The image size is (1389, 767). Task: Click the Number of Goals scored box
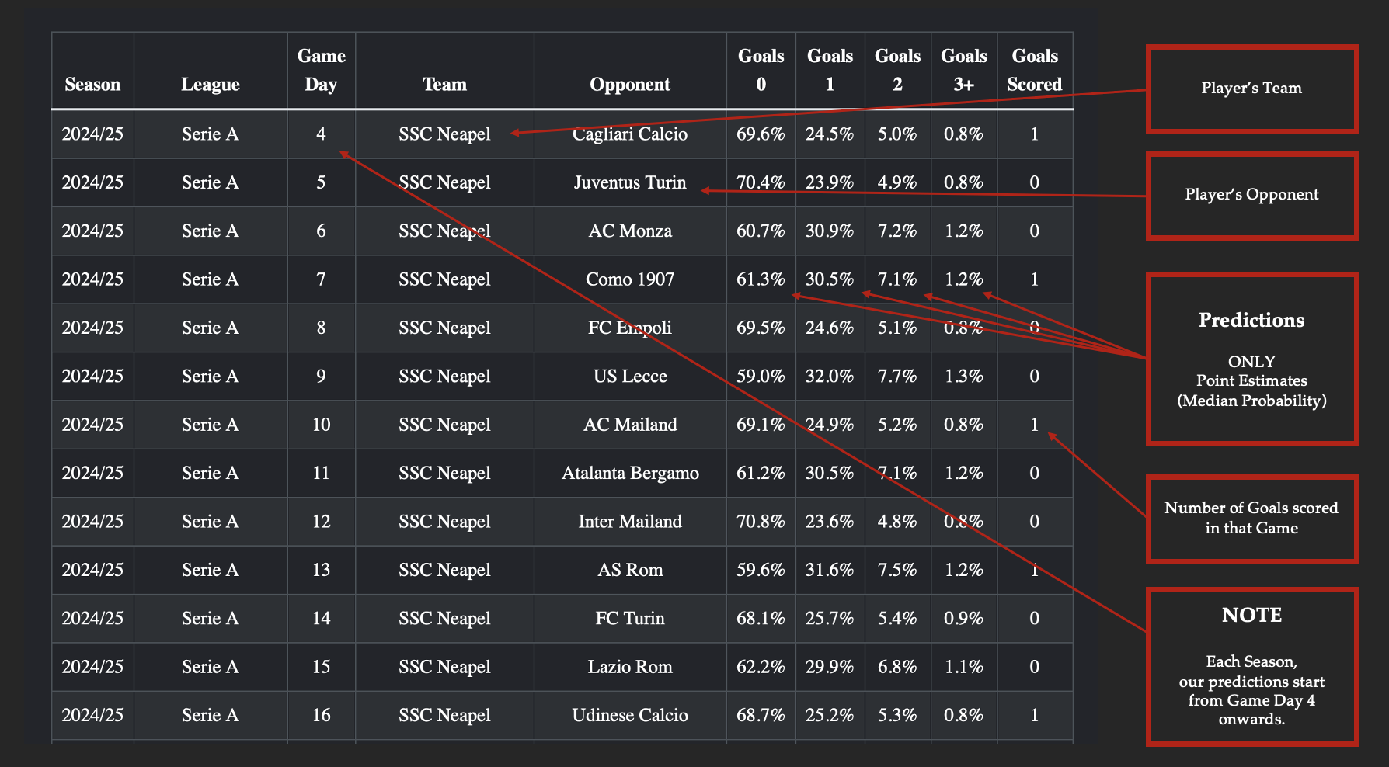pyautogui.click(x=1251, y=518)
